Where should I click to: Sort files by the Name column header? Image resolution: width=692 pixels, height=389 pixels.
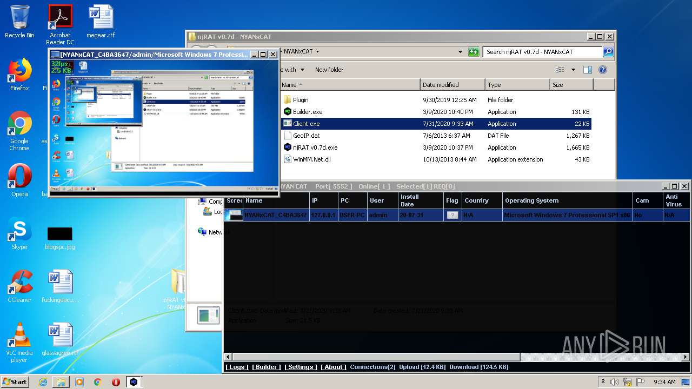350,85
